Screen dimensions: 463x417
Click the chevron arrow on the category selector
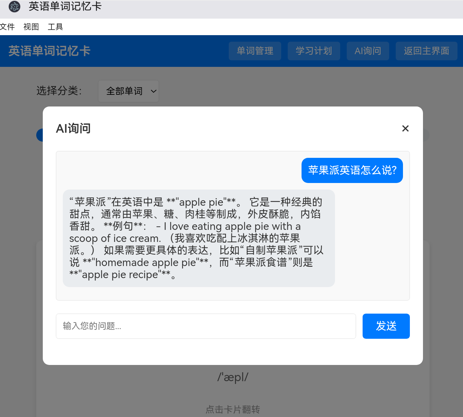pos(153,91)
